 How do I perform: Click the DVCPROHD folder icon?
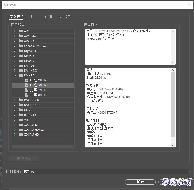click(x=21, y=105)
